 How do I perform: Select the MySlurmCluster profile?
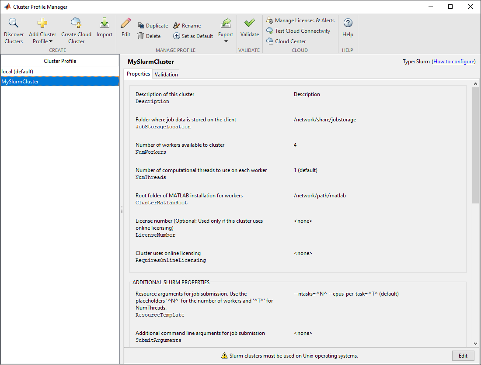(x=60, y=82)
